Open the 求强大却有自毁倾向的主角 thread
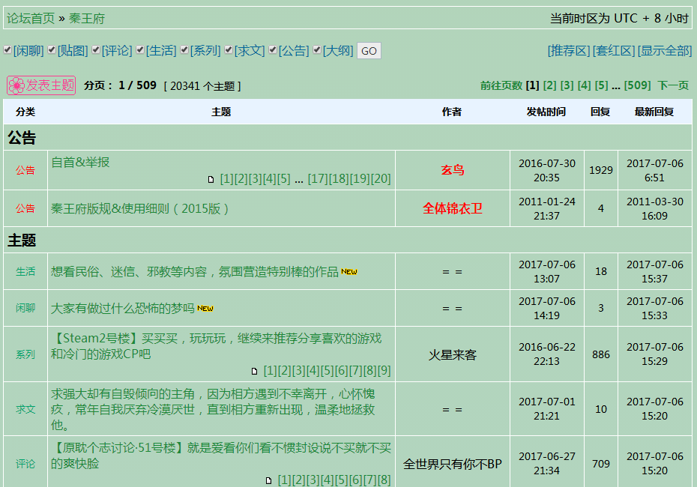Image resolution: width=697 pixels, height=487 pixels. click(213, 409)
